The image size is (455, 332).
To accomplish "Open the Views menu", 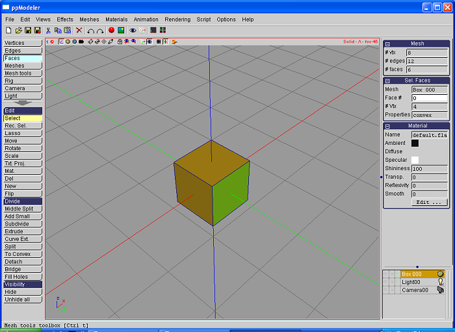I will point(43,19).
